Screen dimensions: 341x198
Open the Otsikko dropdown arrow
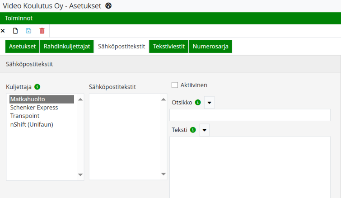coord(209,103)
